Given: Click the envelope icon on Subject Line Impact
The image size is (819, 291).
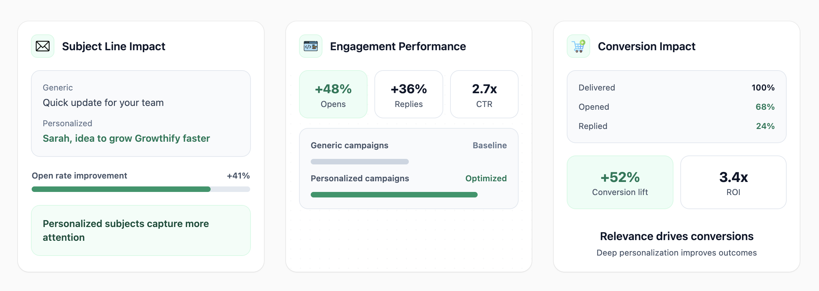Looking at the screenshot, I should [x=42, y=46].
